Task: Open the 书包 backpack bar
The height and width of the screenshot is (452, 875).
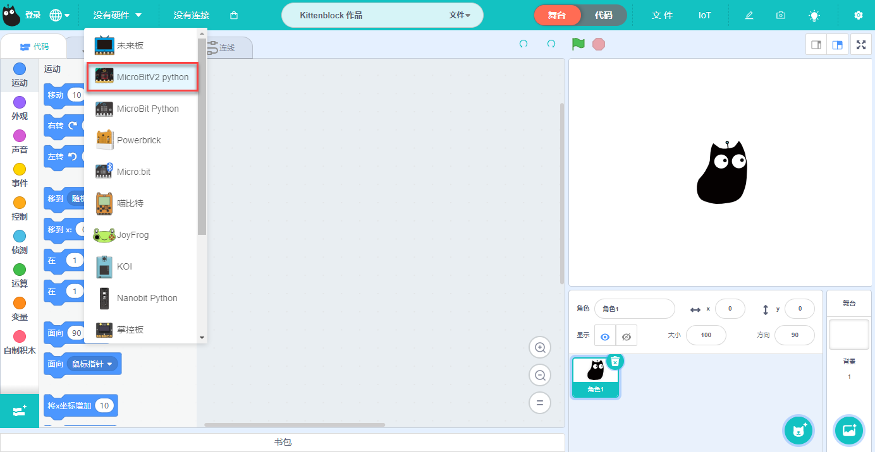Action: pos(283,443)
